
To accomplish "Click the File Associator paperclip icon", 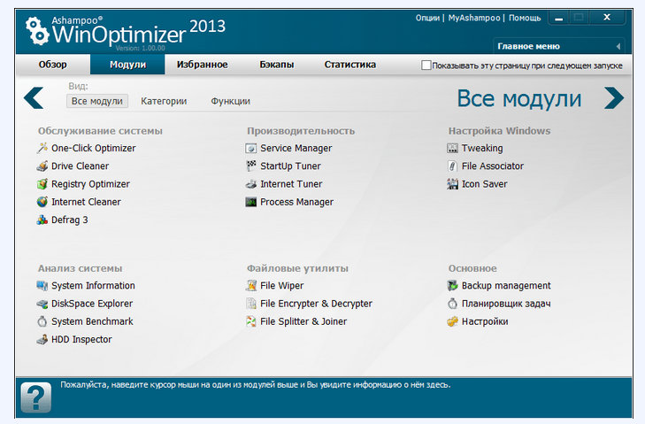I will (x=452, y=166).
